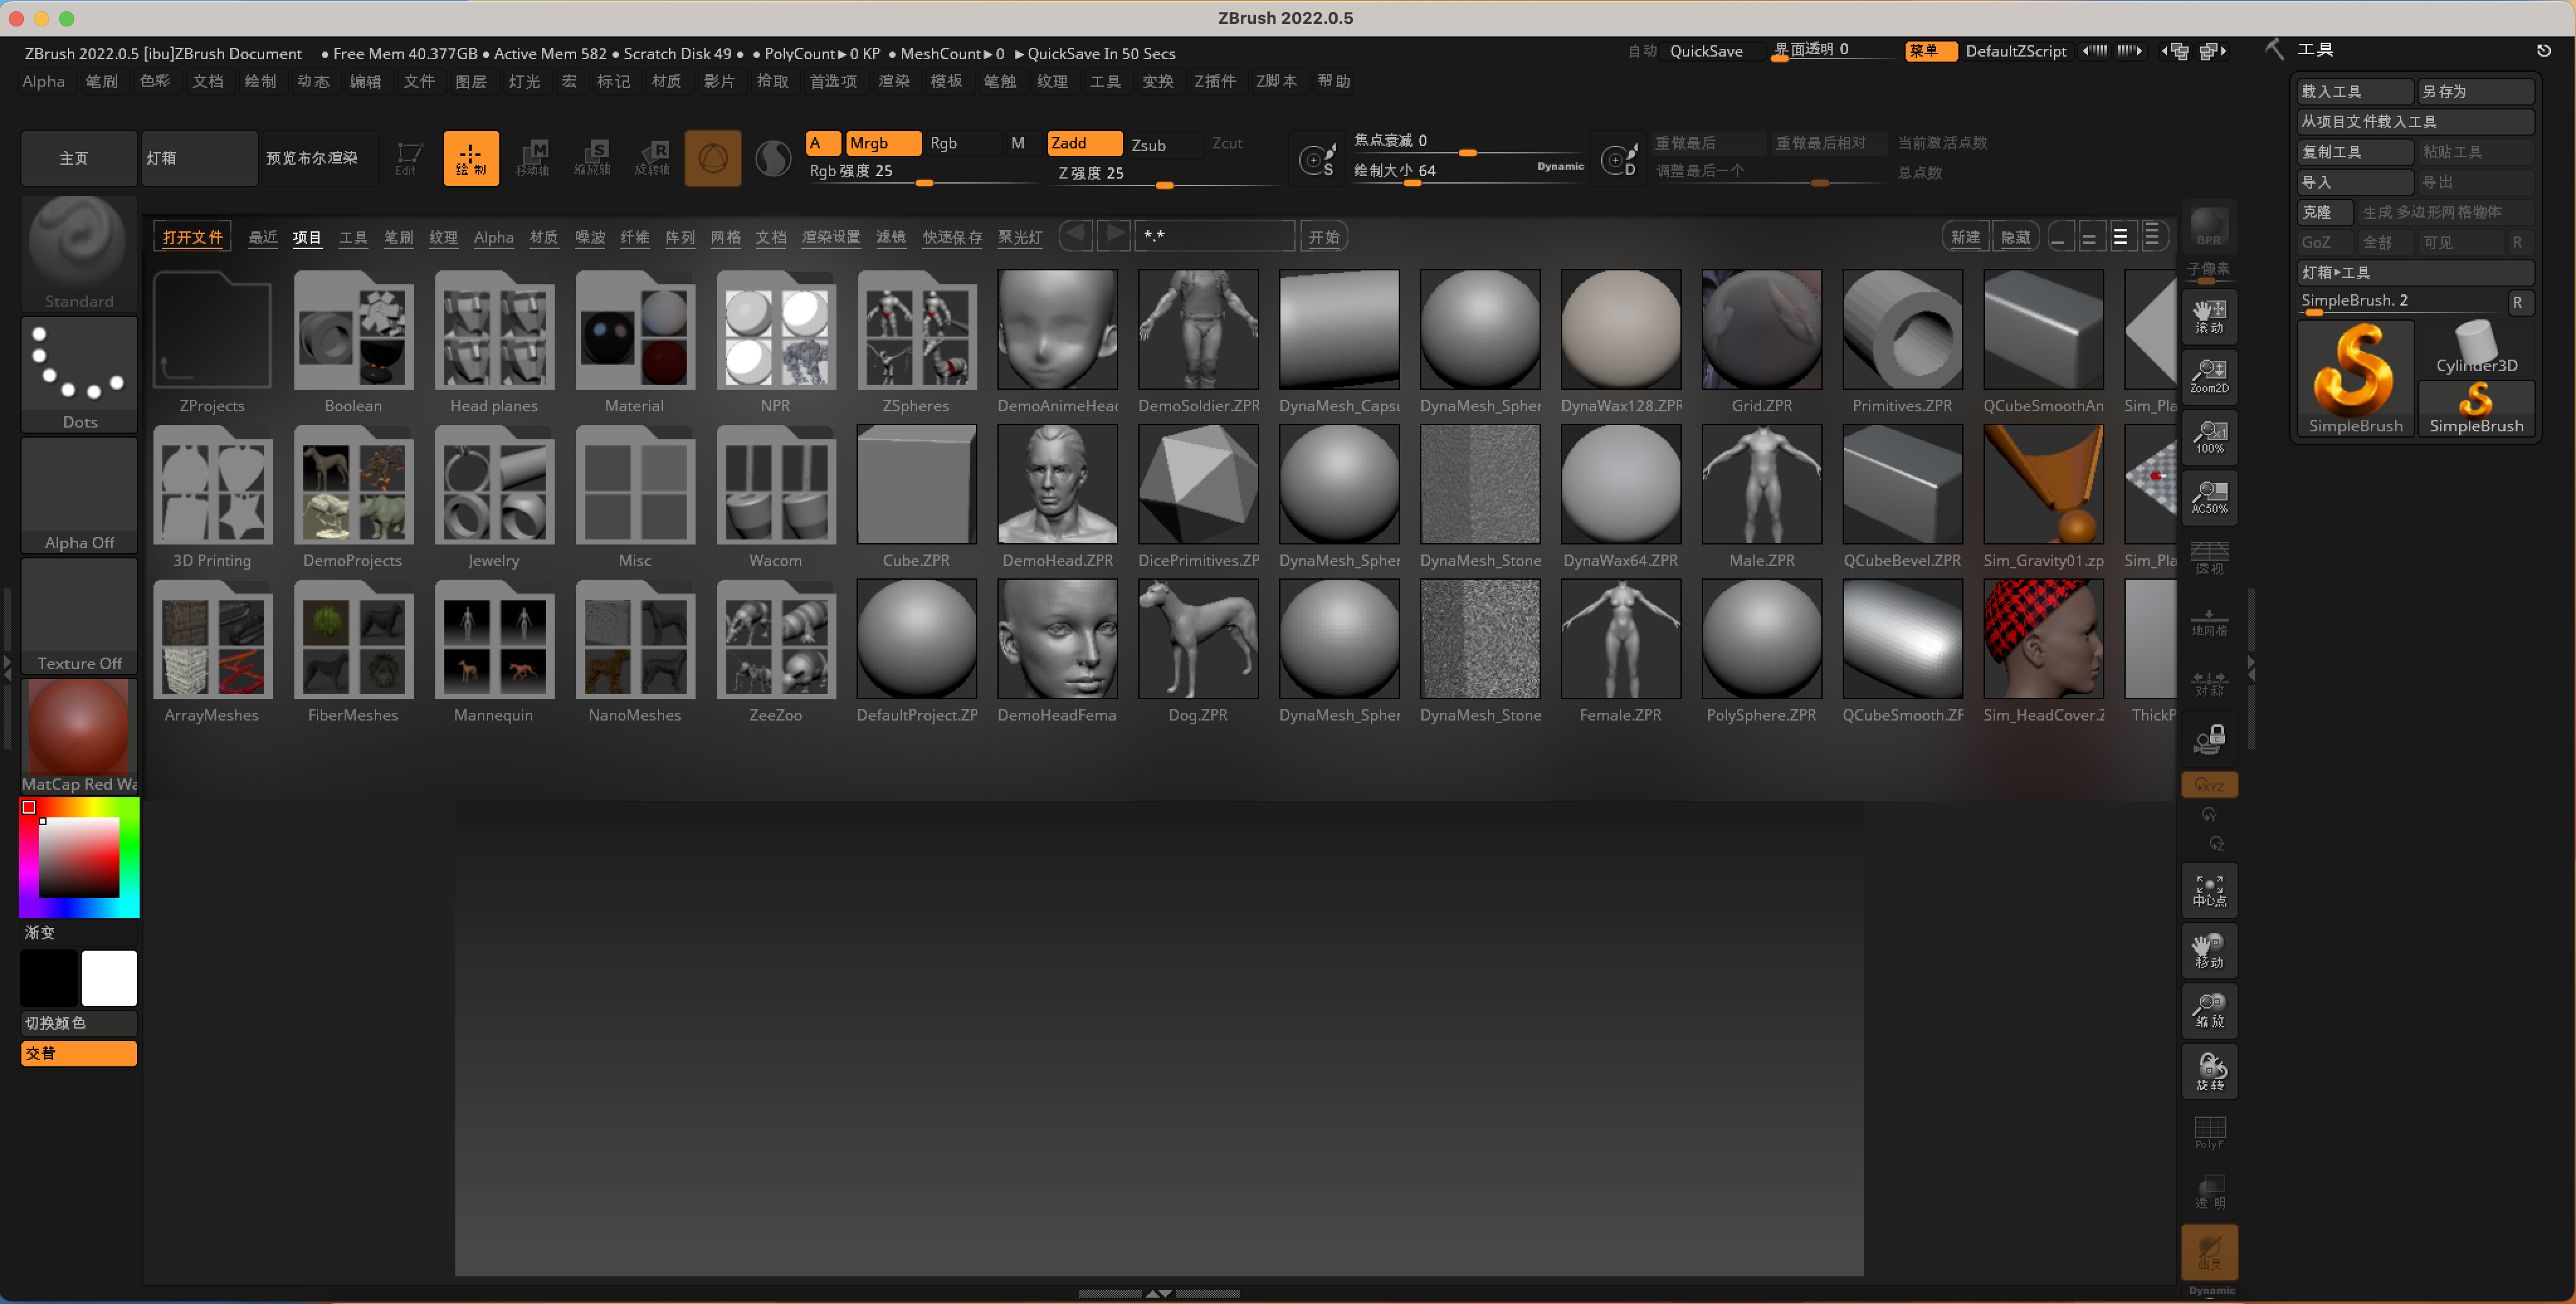Screen dimensions: 2576x1304
Task: Click the 载入工具 (Load Tool) button
Action: pos(2353,91)
